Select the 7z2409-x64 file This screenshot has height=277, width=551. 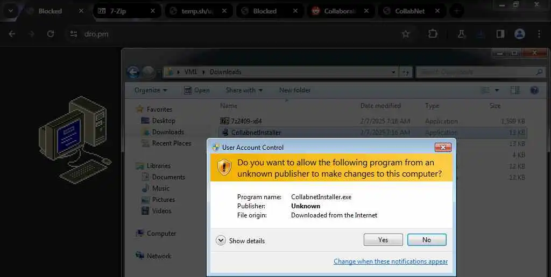click(241, 121)
